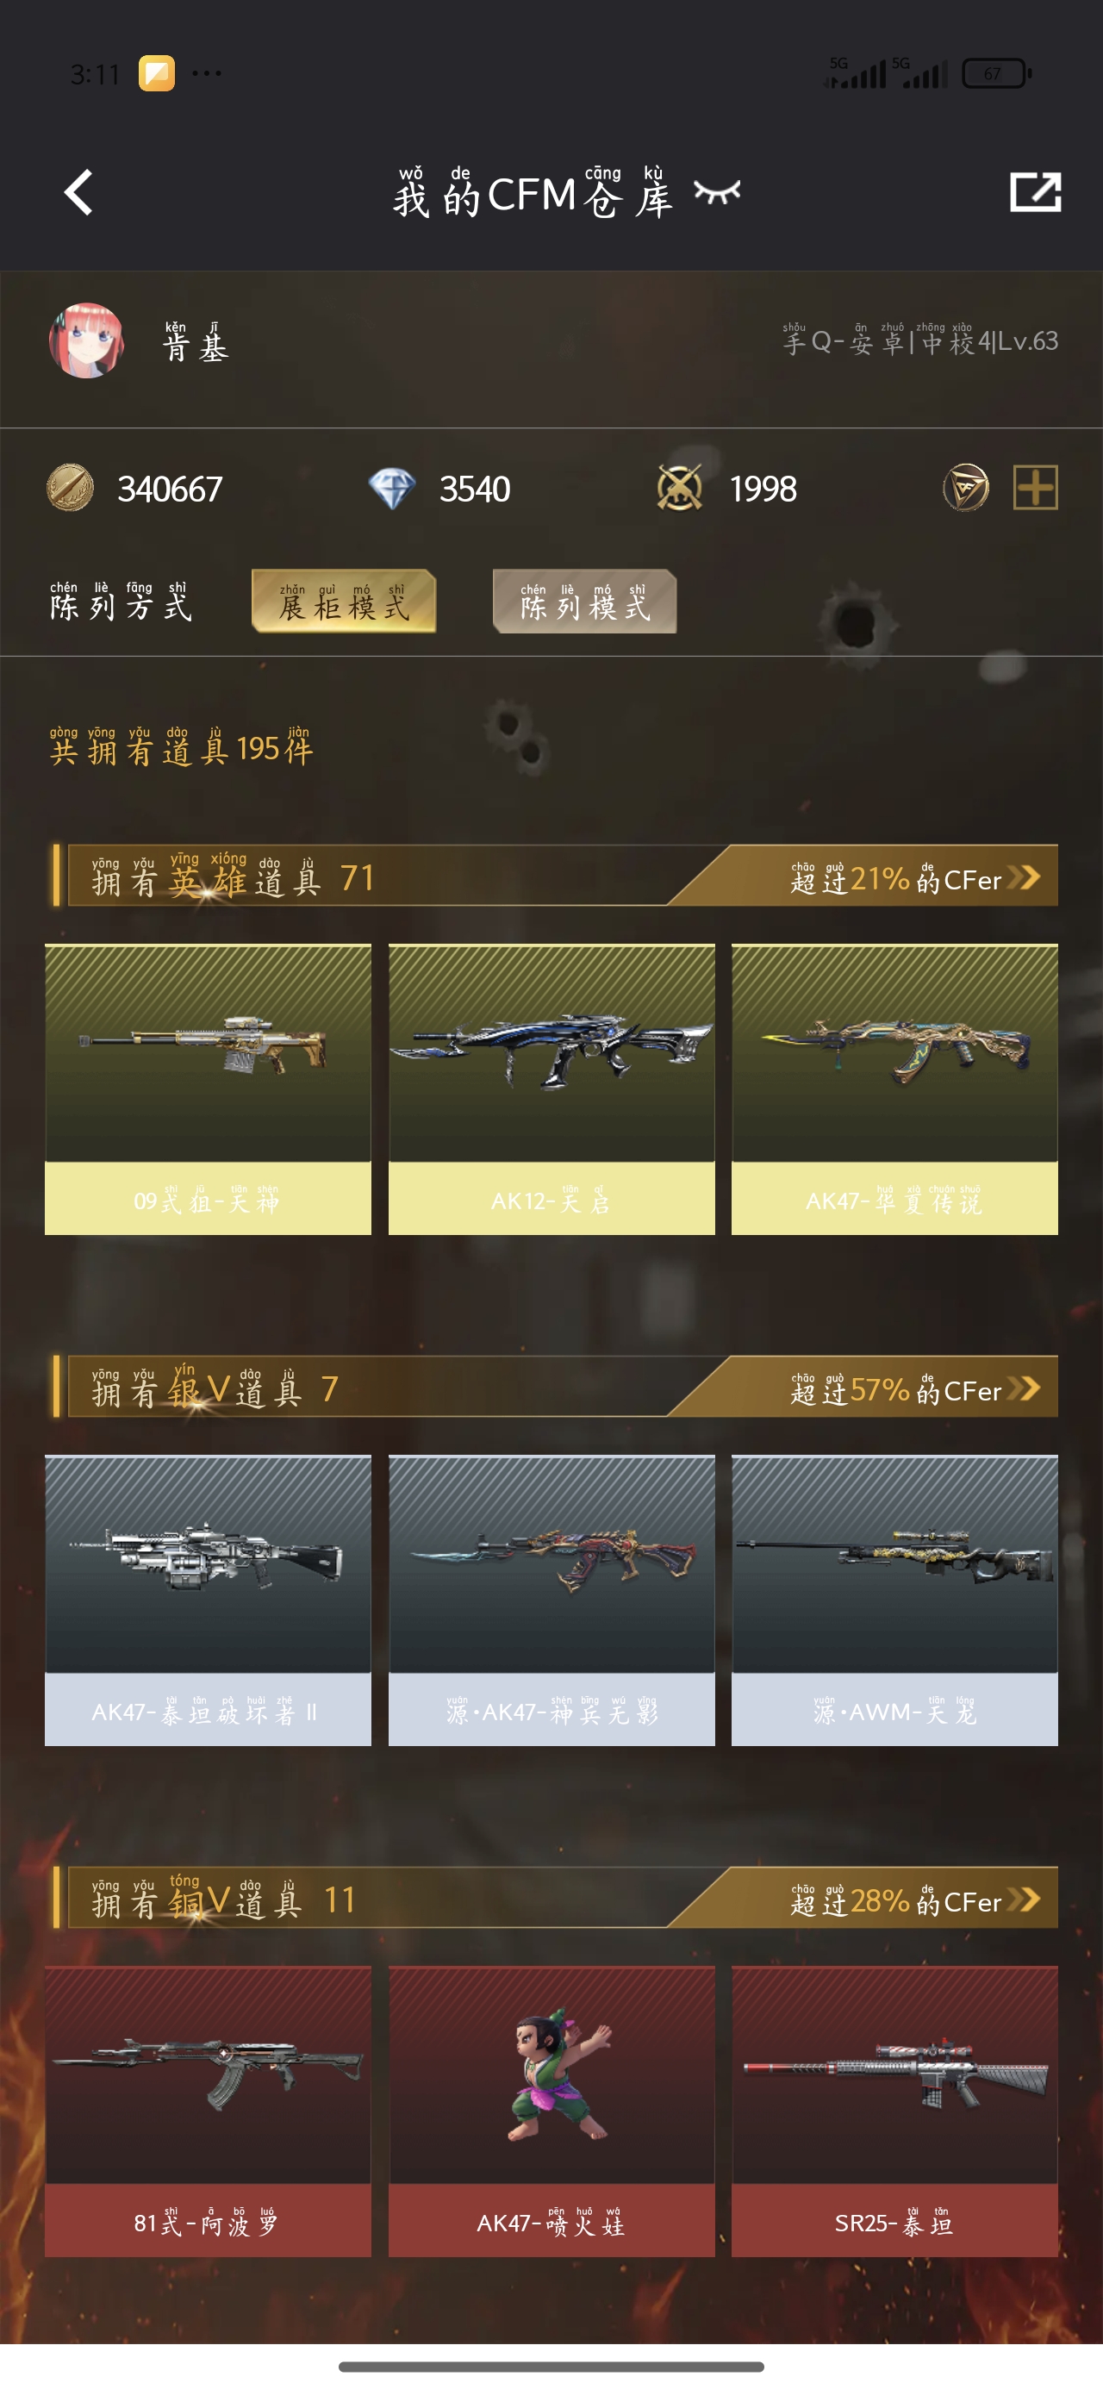Expand hero items 超过21% arrow
1103x2389 pixels.
(1024, 877)
